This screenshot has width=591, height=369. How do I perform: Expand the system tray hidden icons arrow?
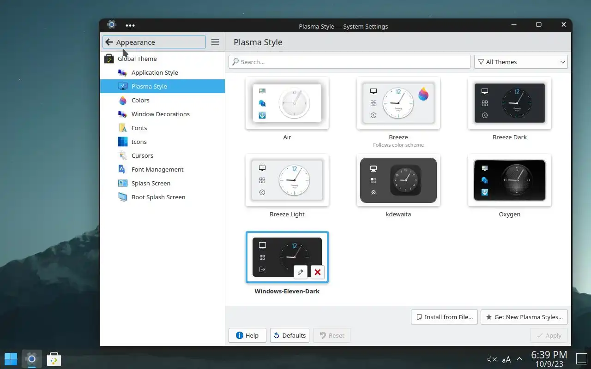point(519,359)
